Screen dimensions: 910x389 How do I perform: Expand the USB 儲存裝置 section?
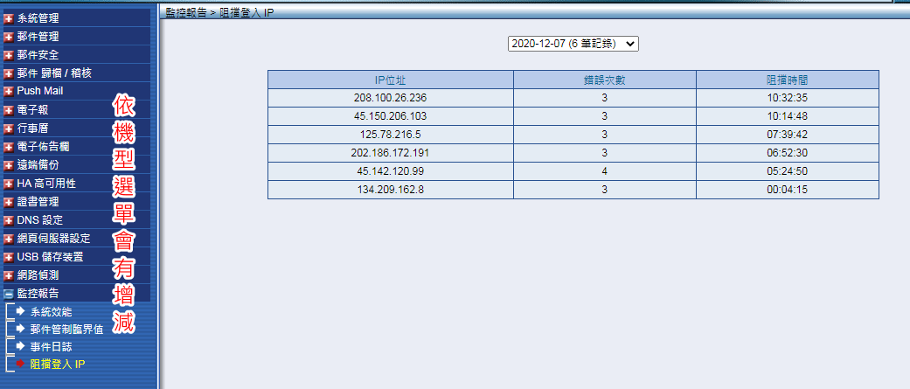click(50, 256)
